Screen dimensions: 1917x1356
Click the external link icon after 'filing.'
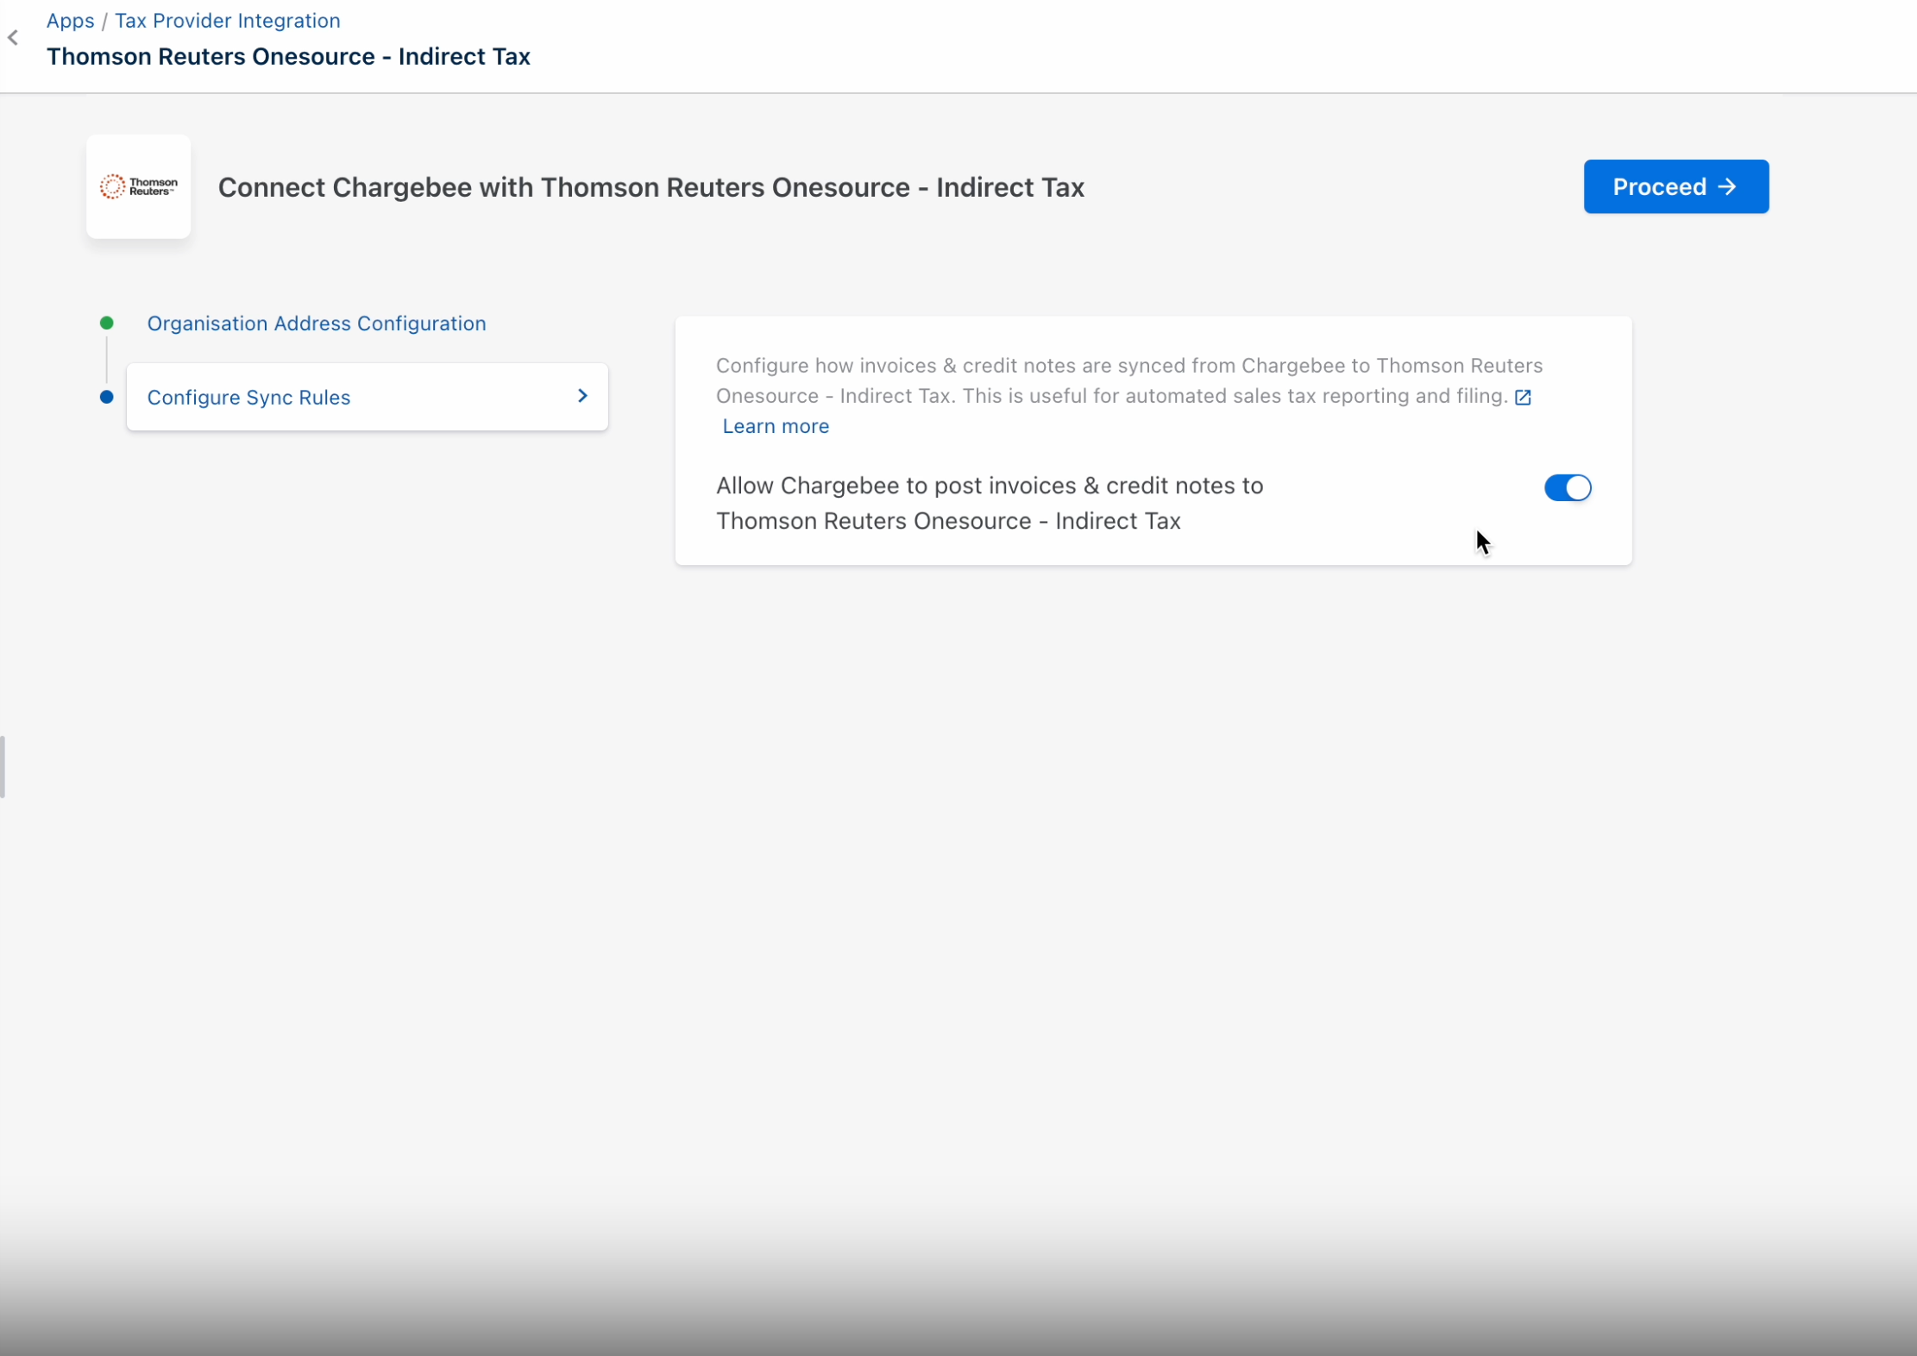click(x=1523, y=397)
